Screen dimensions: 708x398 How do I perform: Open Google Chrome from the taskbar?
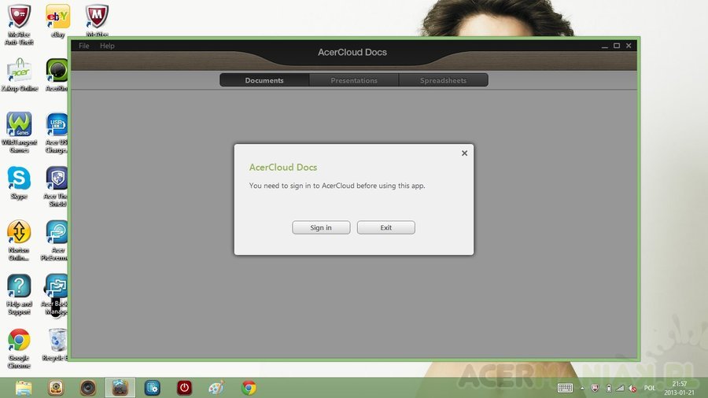pyautogui.click(x=249, y=388)
